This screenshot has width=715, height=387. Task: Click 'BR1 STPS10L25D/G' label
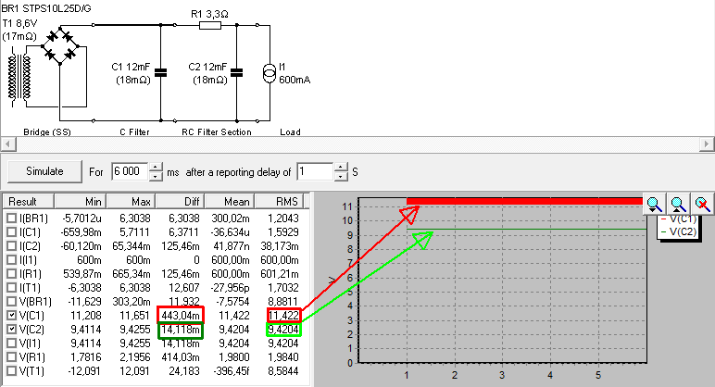click(46, 8)
